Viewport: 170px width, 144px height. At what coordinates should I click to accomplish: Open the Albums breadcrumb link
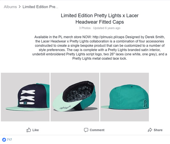point(10,7)
